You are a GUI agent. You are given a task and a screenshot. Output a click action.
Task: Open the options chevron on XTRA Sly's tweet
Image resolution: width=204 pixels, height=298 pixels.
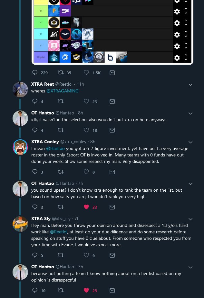coord(190,219)
